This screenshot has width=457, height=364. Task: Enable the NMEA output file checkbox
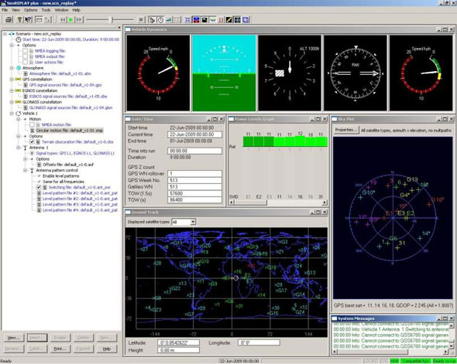25,56
